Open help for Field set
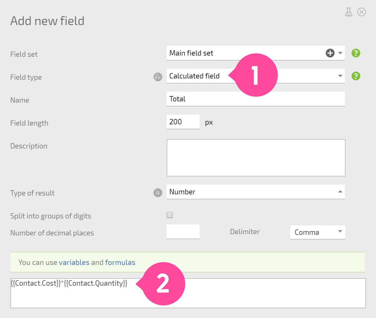The height and width of the screenshot is (318, 376). coord(356,53)
